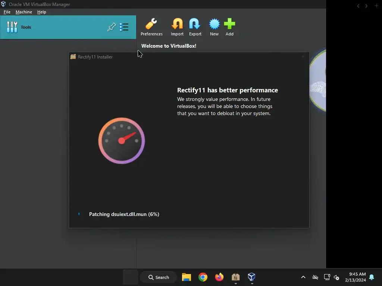Click the 'Welcome to VirtualBox!' heading
Viewport: 382px width, 286px height.
pyautogui.click(x=169, y=46)
